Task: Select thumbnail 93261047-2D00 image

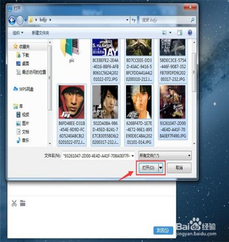Action: (172, 112)
